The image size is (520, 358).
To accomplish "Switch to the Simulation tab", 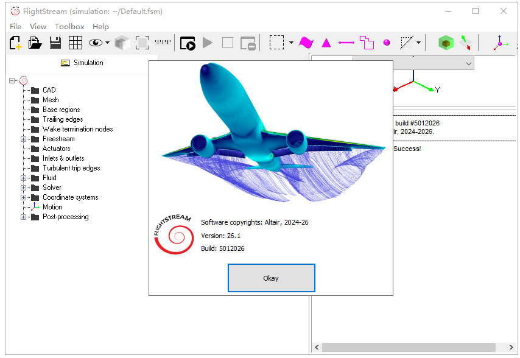I will [82, 63].
